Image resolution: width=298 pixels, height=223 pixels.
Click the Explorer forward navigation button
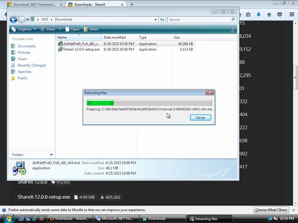(x=22, y=19)
